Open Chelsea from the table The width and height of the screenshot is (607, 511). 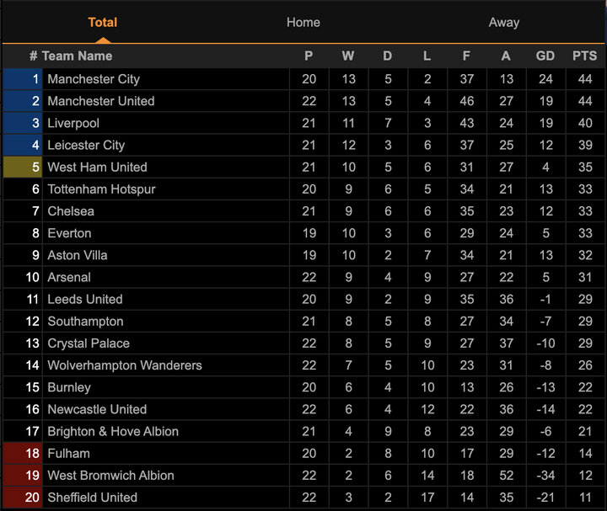pyautogui.click(x=71, y=211)
